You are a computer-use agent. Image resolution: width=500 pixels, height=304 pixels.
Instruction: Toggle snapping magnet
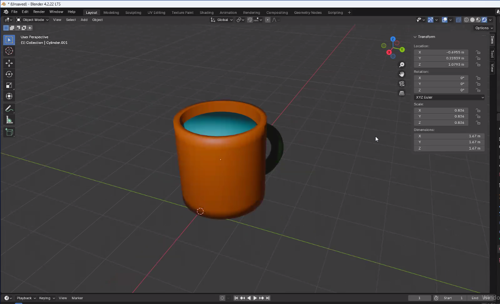pyautogui.click(x=250, y=20)
